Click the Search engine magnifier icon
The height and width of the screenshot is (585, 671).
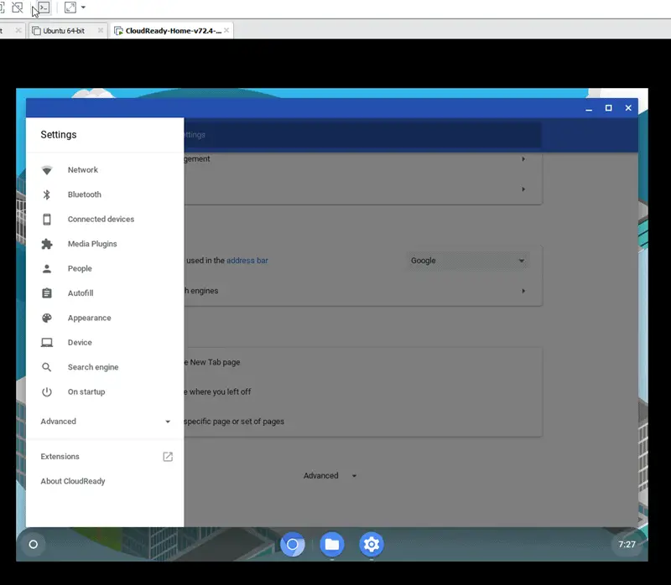point(47,367)
